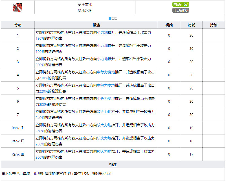The height and width of the screenshot is (182, 226).
Task: Click the 持续 column header
Action: click(214, 25)
